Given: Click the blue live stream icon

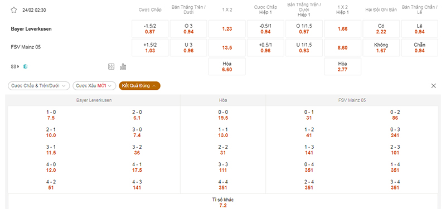Looking at the screenshot, I should (26, 67).
